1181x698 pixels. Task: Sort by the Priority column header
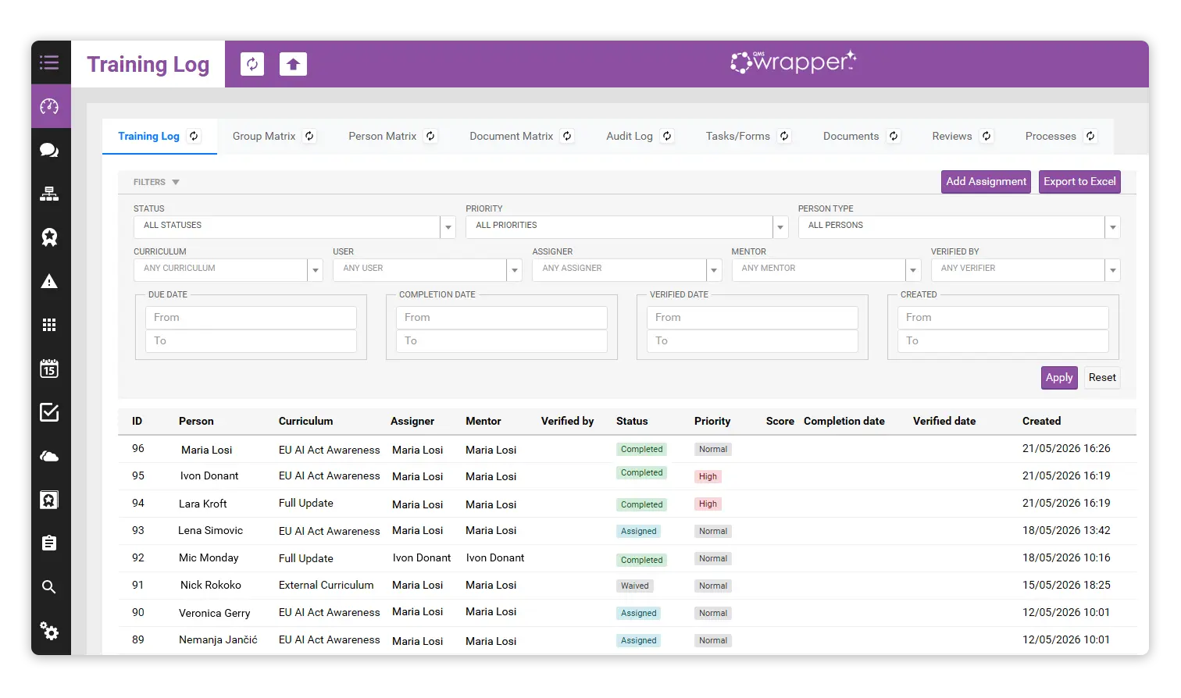point(712,421)
